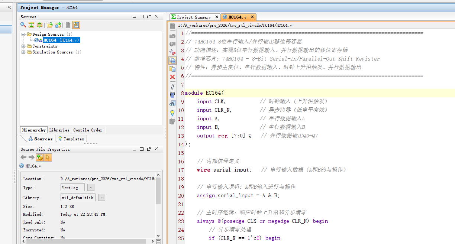Collapse the left flow navigator panel

(9, 7)
